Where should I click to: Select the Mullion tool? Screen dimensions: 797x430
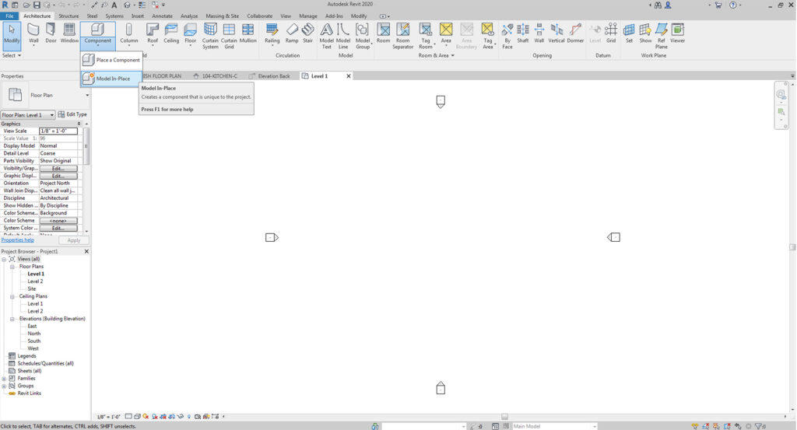point(248,34)
